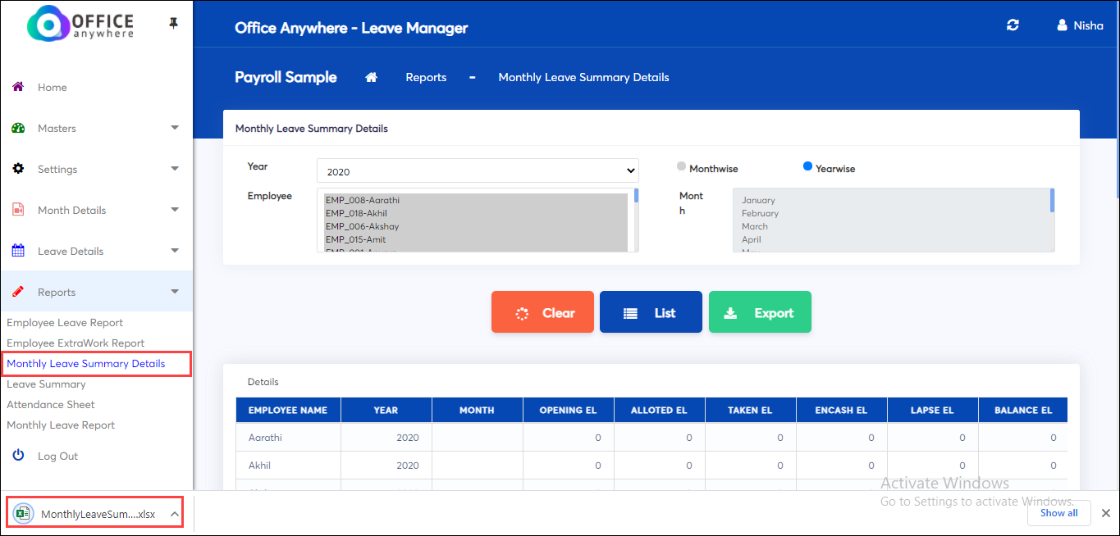Click the BALANCE EL column header
Viewport: 1120px width, 536px height.
1023,411
